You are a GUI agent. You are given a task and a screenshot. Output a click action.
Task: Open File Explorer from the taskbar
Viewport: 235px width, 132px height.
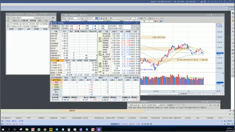pyautogui.click(x=27, y=129)
